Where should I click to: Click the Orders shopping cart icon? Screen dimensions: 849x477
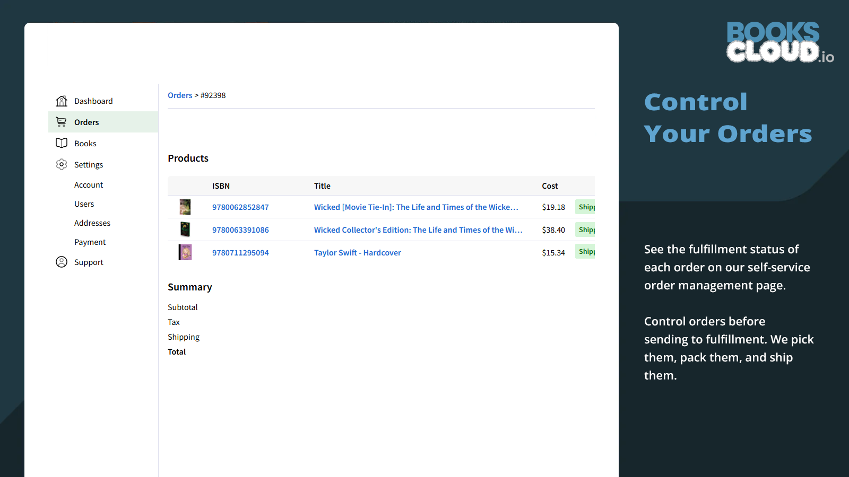point(62,122)
